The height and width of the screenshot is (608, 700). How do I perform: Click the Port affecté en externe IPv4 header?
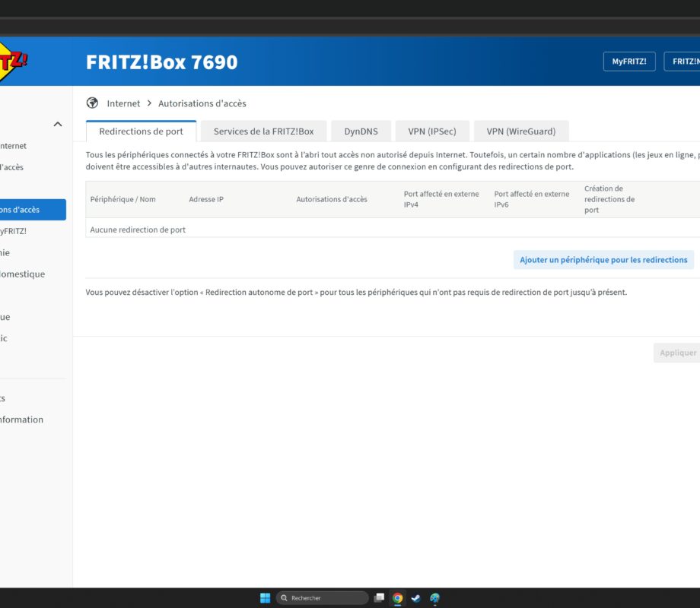441,199
